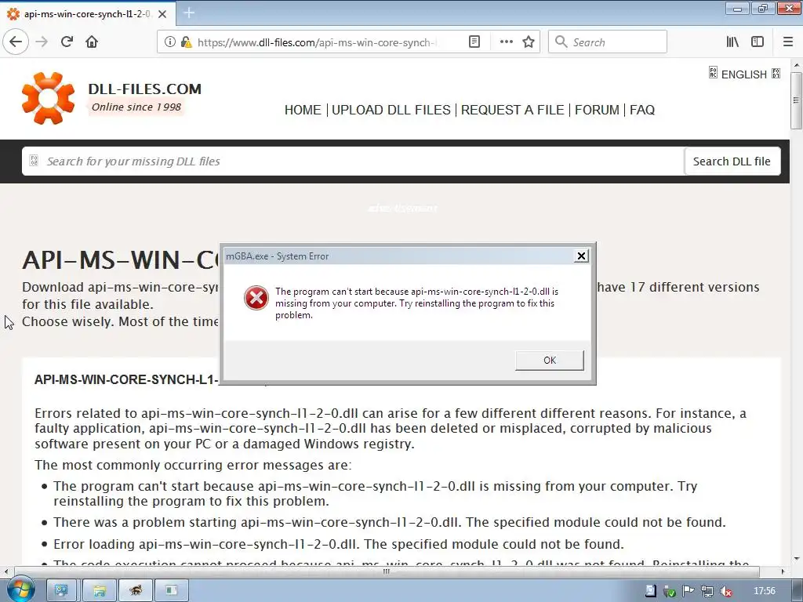Reload the current page
Screen dimensions: 803x602
click(67, 42)
